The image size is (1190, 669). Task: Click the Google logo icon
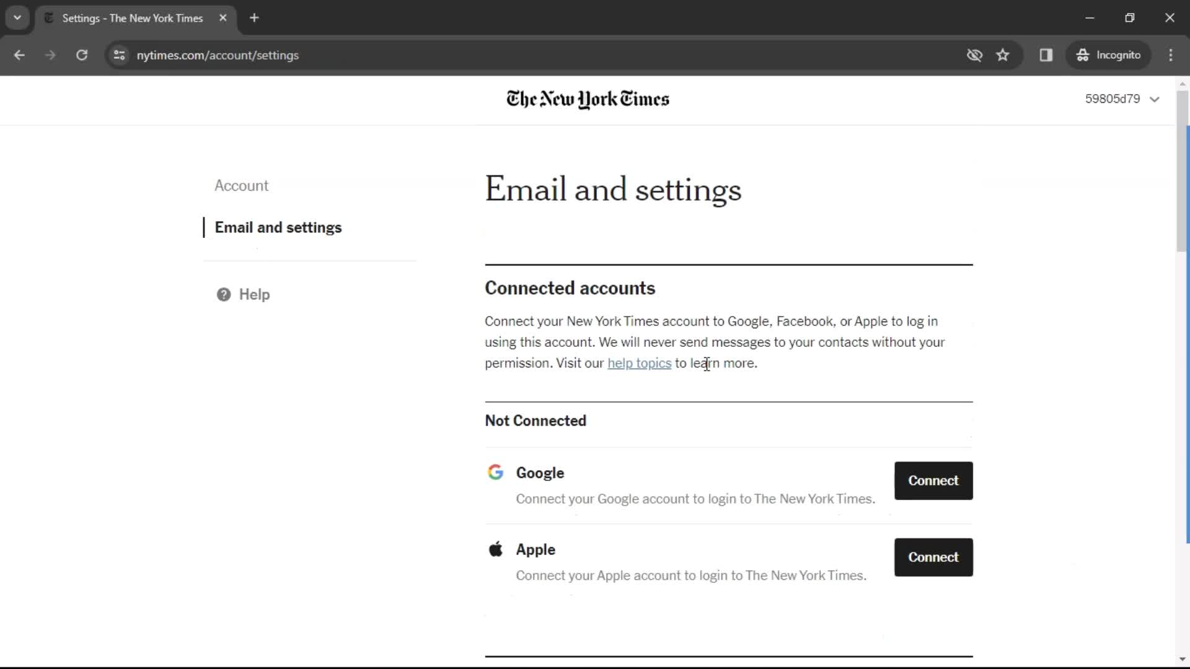(x=496, y=472)
